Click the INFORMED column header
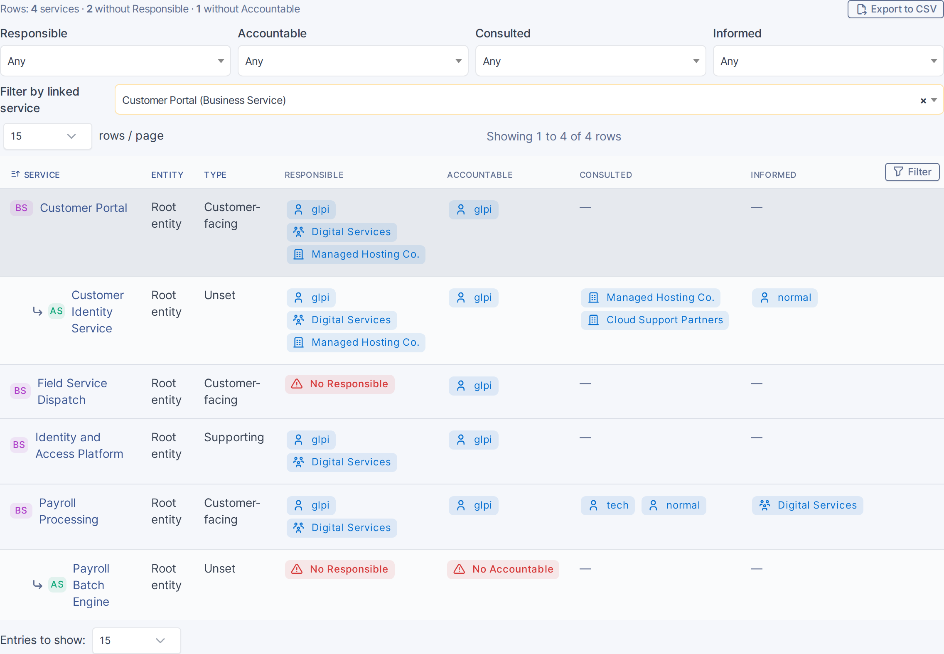This screenshot has width=944, height=654. (773, 175)
